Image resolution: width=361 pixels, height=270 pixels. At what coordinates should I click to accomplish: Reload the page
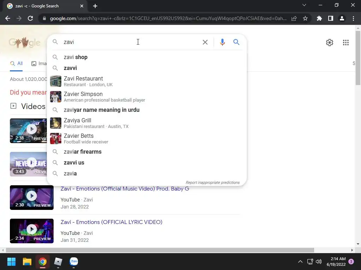tap(30, 18)
